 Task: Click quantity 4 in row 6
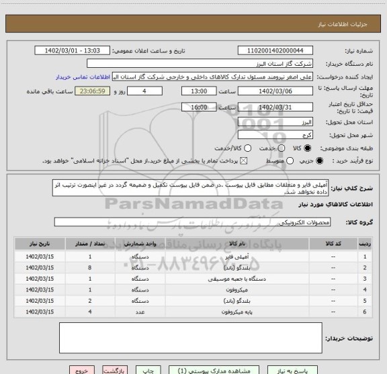pos(90,312)
